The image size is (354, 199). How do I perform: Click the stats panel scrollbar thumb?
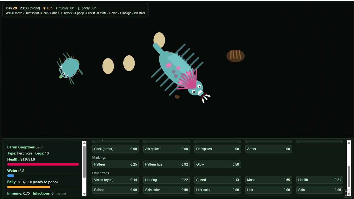click(84, 162)
